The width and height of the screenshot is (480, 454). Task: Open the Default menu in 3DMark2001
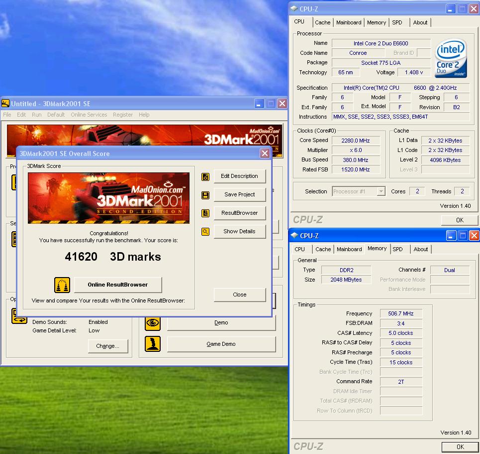point(56,115)
